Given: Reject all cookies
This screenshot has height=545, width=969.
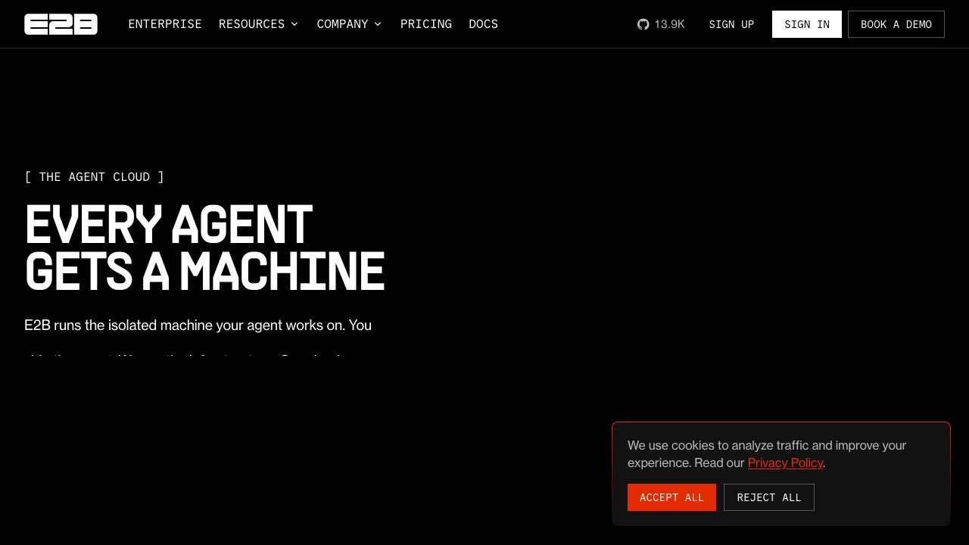Looking at the screenshot, I should tap(769, 497).
